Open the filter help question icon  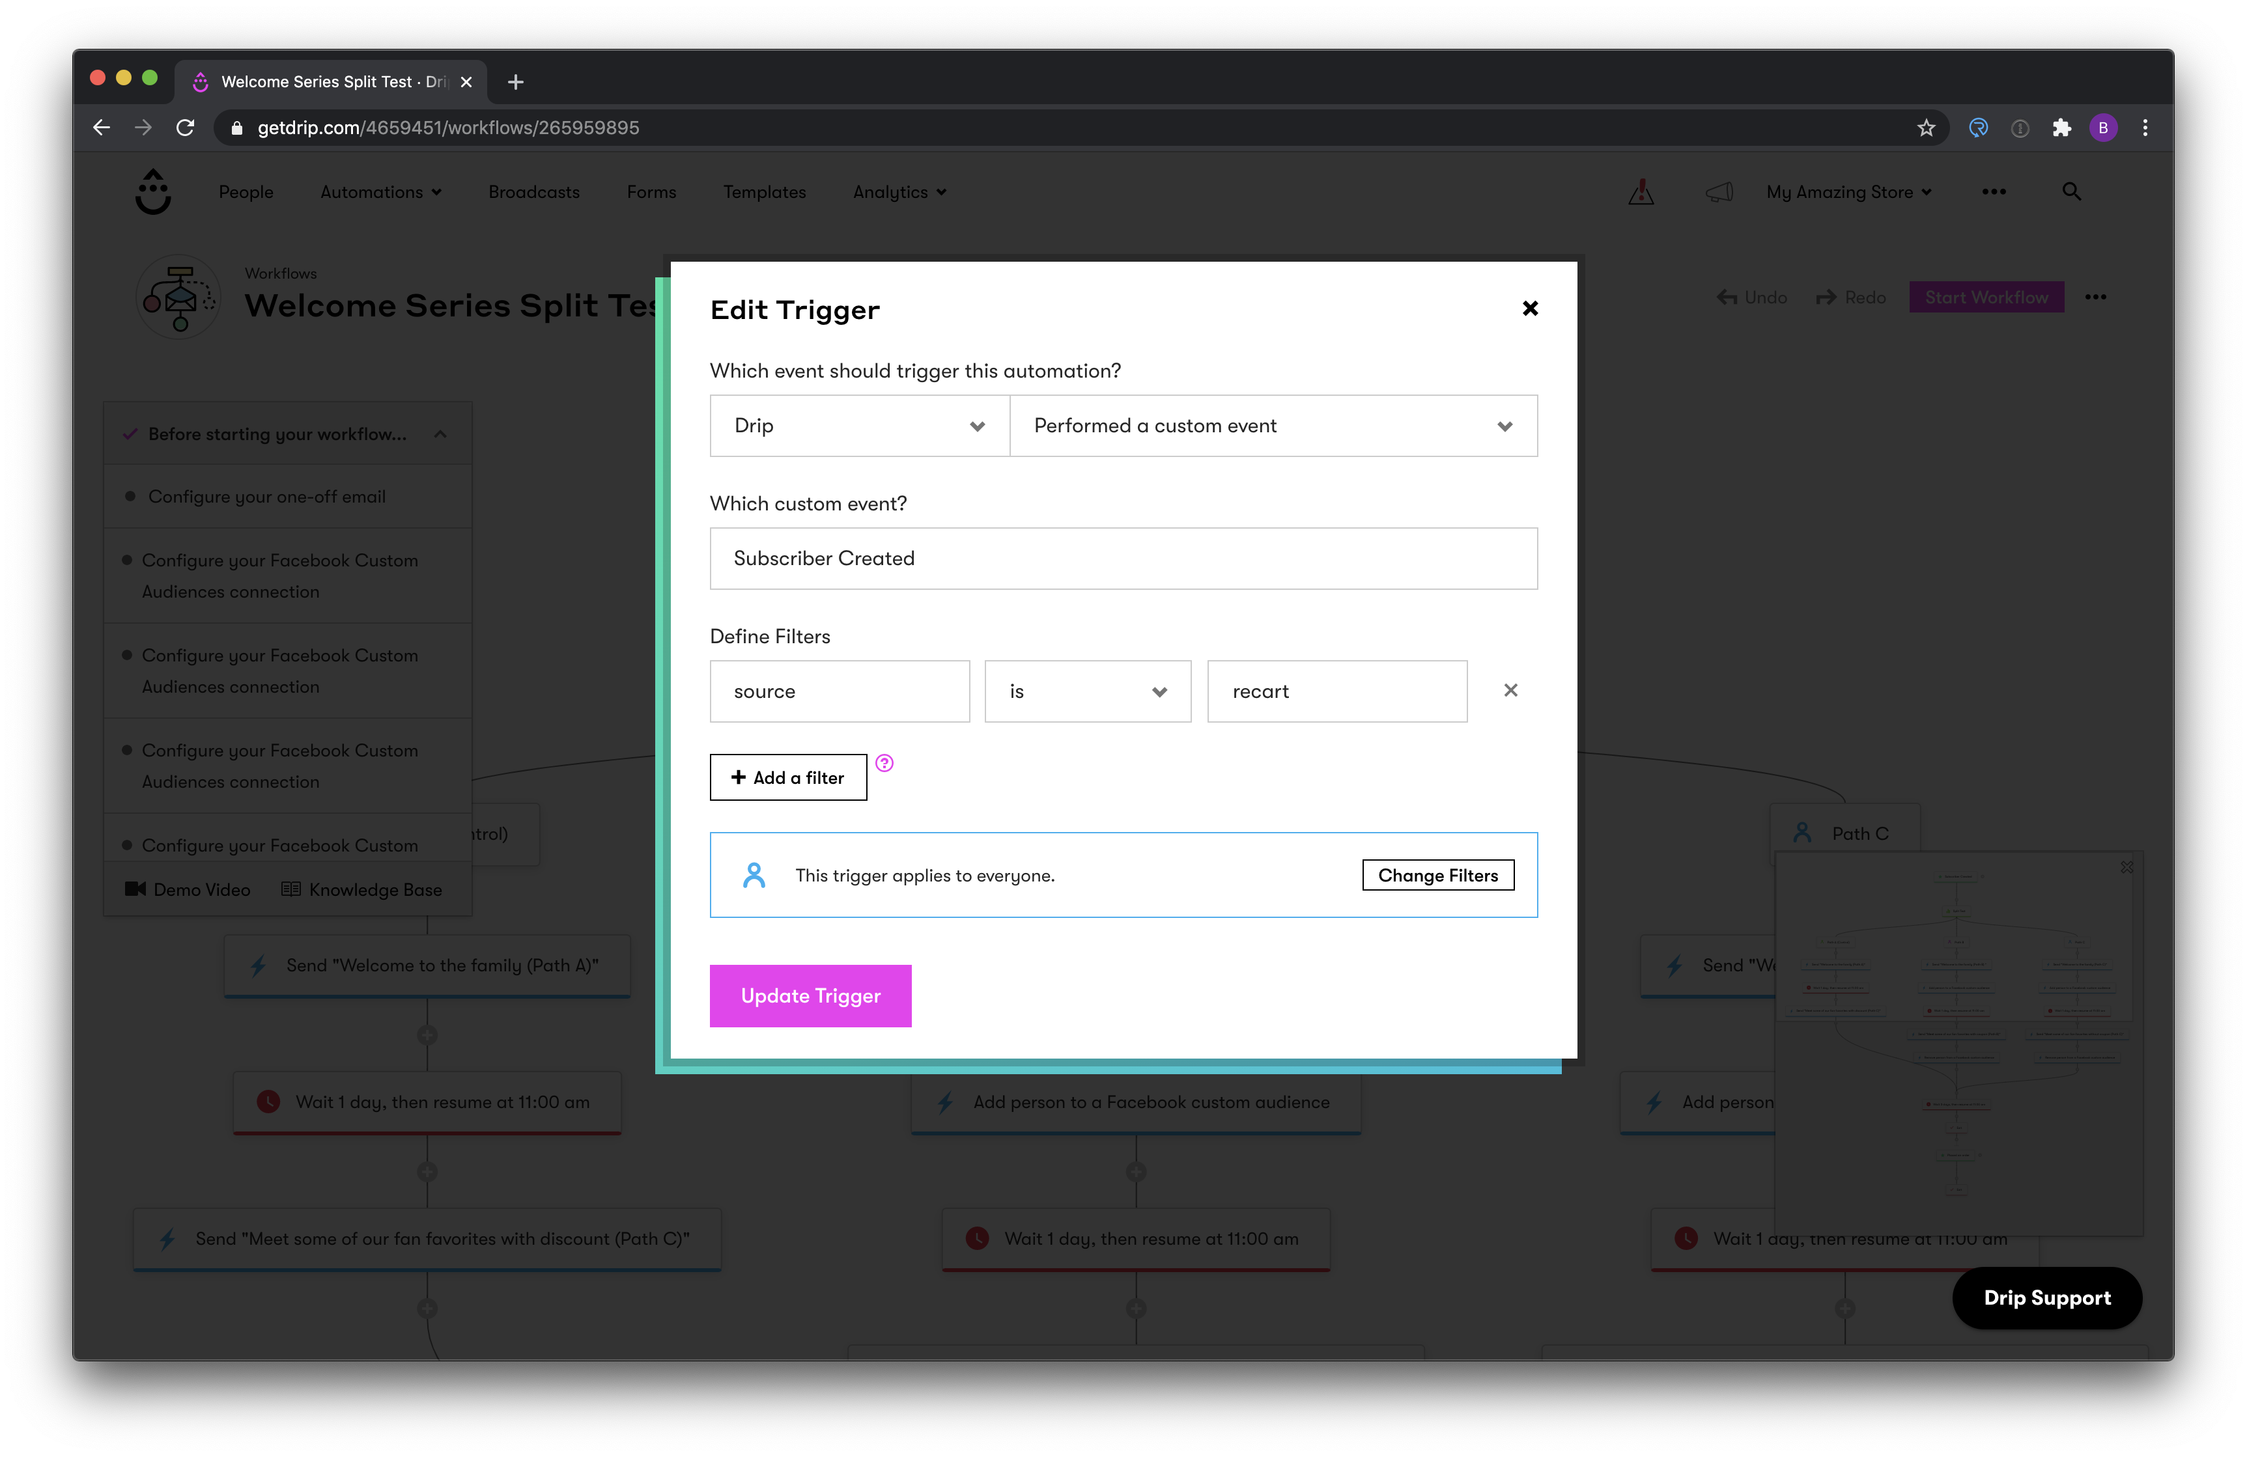click(x=884, y=764)
